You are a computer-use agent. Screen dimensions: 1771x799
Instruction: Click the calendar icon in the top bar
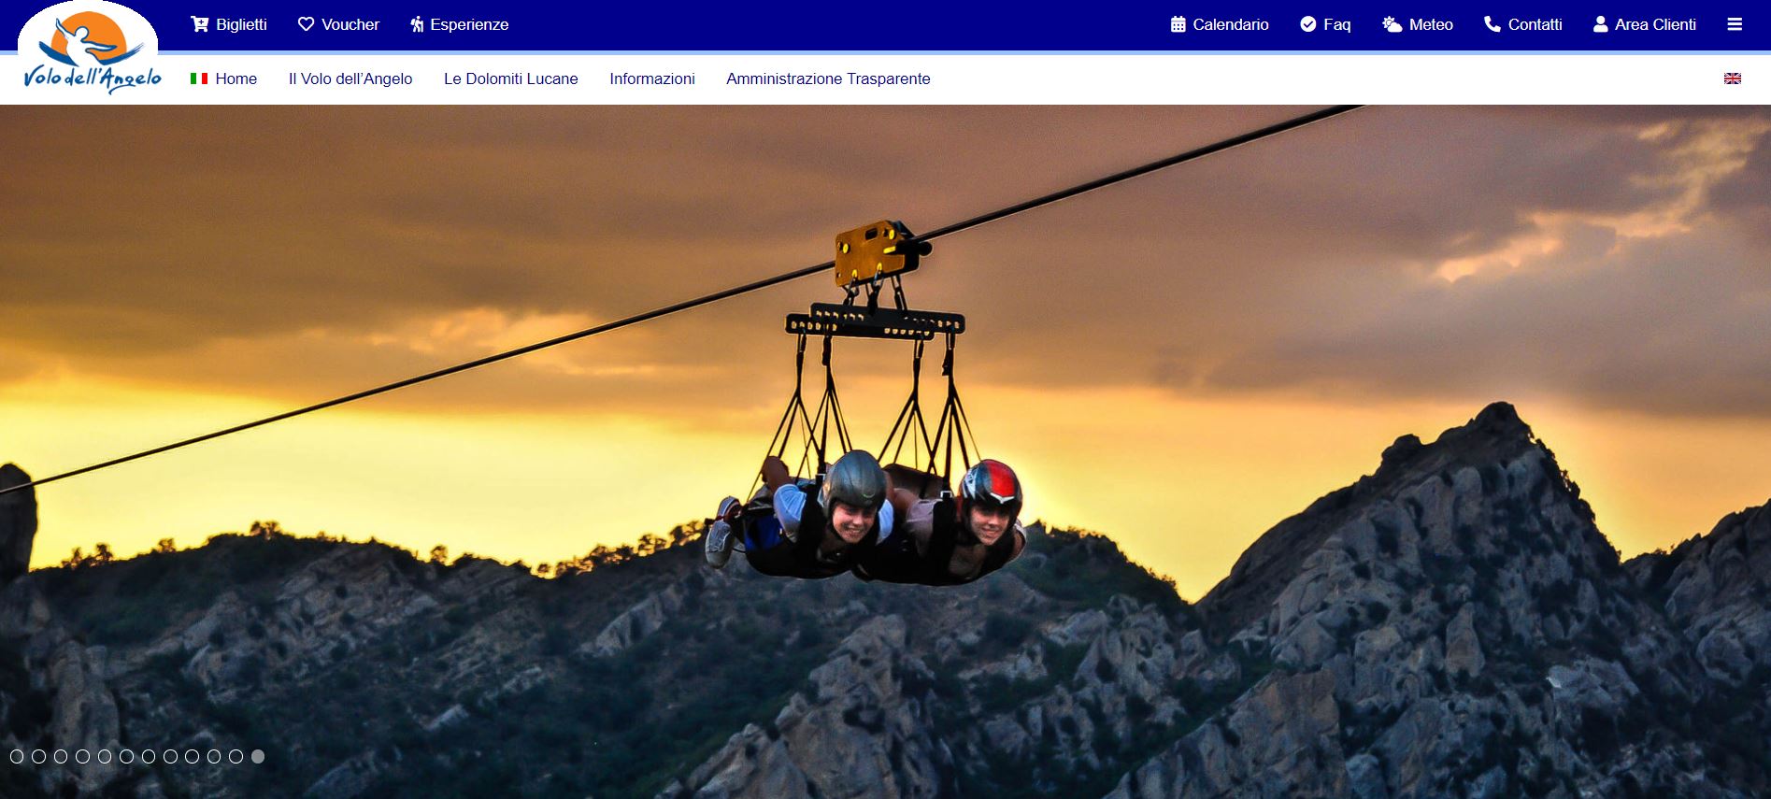(x=1178, y=24)
